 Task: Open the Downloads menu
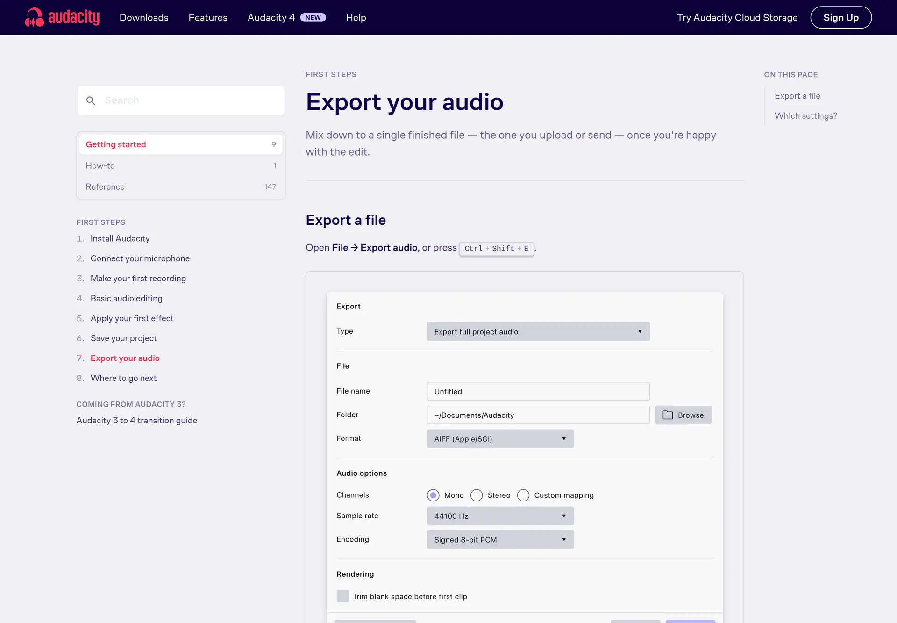pos(144,17)
